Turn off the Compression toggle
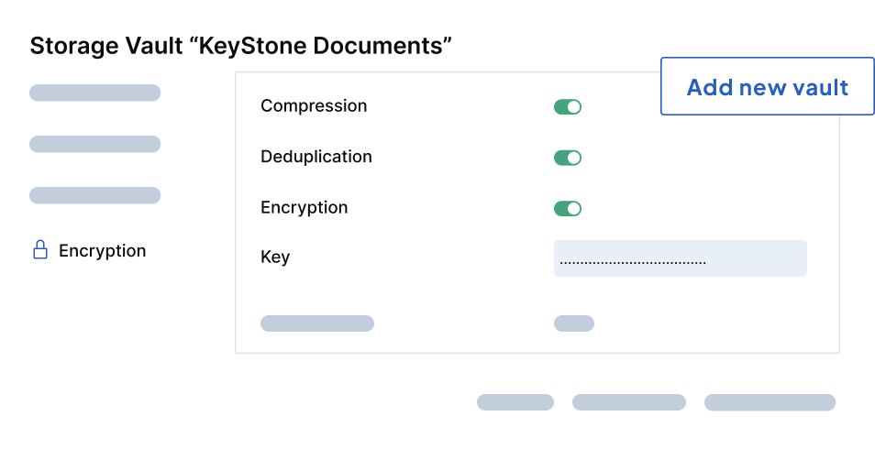 (x=568, y=106)
